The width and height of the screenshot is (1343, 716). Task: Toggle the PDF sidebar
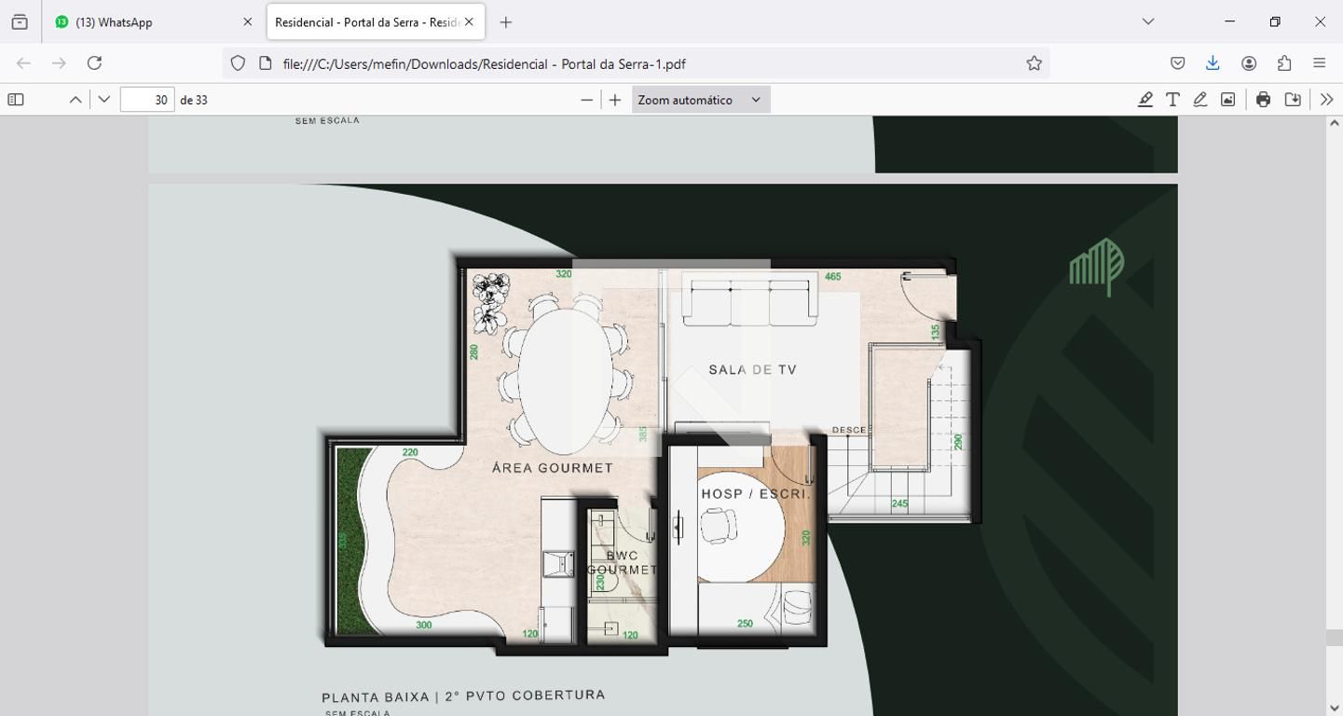coord(16,100)
